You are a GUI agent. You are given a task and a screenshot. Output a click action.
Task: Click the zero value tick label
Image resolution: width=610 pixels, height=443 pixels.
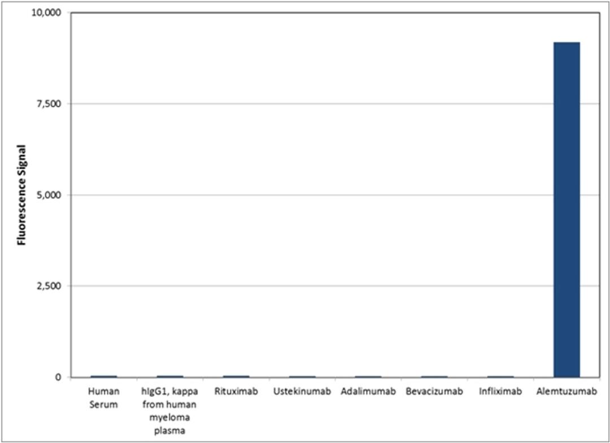[x=58, y=376]
